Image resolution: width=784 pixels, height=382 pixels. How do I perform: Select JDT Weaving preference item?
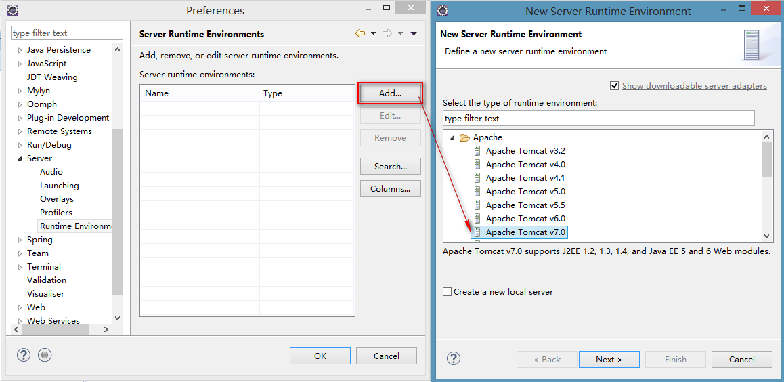coord(52,77)
